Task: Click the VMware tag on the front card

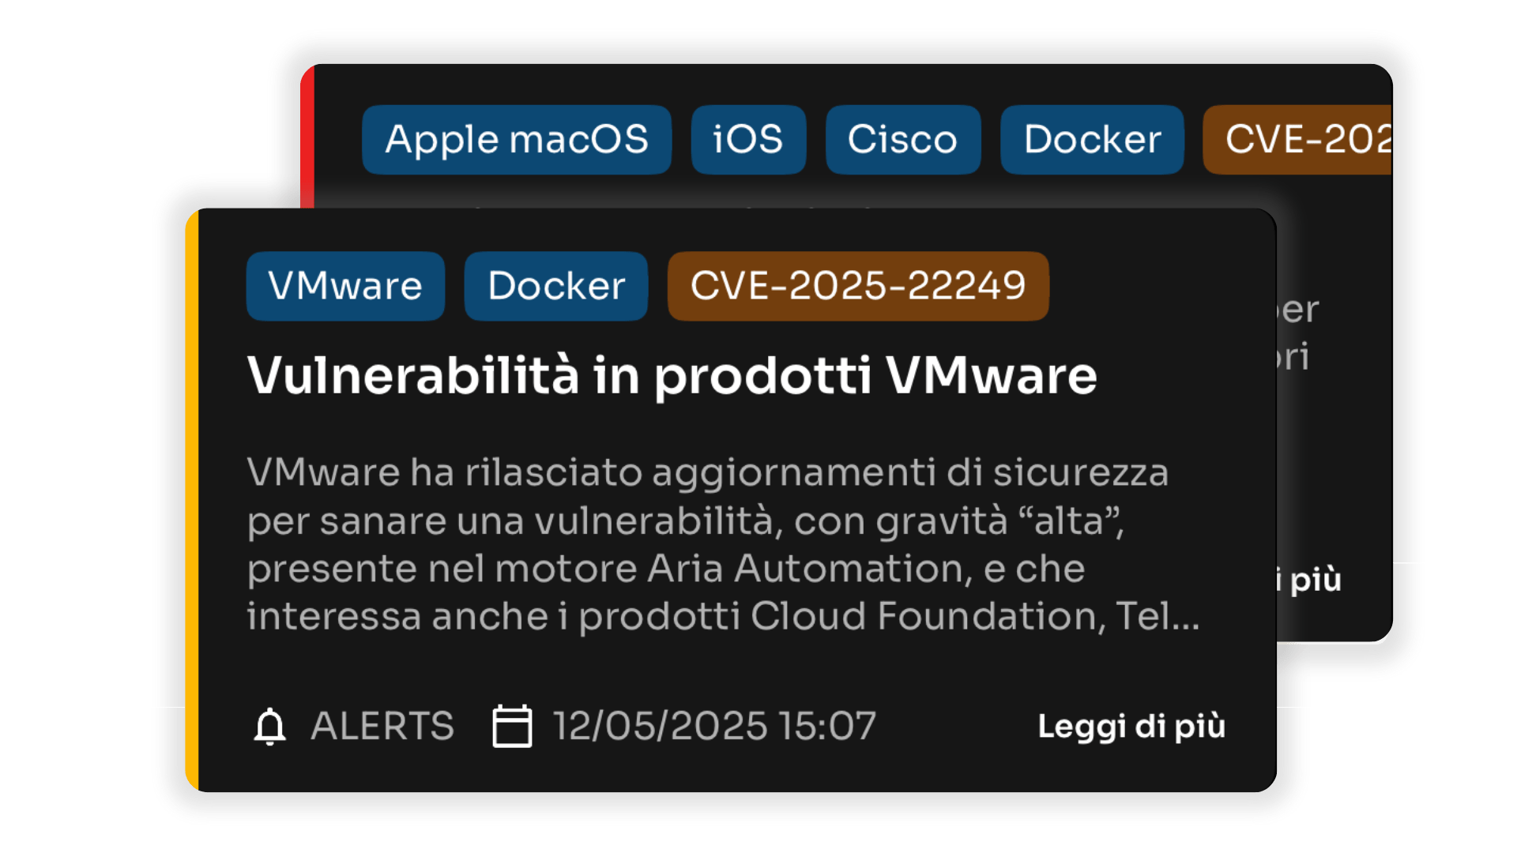Action: coord(345,286)
